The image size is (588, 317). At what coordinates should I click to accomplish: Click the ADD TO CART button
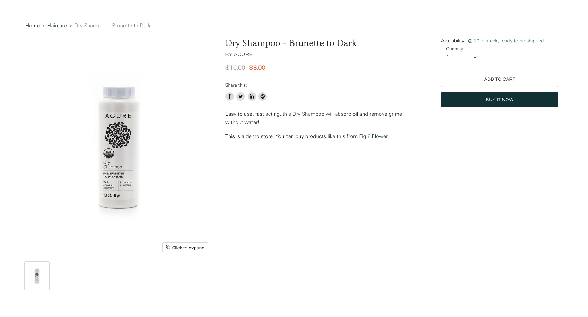pyautogui.click(x=499, y=79)
